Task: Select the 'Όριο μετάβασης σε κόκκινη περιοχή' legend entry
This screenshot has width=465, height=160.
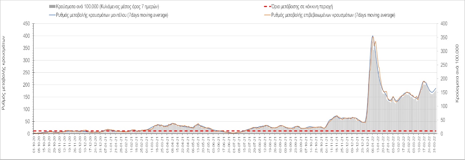Action: click(x=309, y=6)
